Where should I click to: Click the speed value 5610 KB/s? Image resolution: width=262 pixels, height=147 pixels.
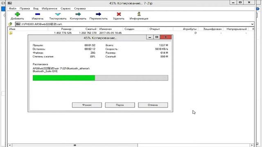(162, 49)
